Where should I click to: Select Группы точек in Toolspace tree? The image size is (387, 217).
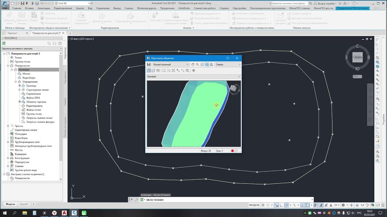coord(23,61)
